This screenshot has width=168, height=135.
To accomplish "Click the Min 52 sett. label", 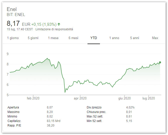I will [94, 121].
